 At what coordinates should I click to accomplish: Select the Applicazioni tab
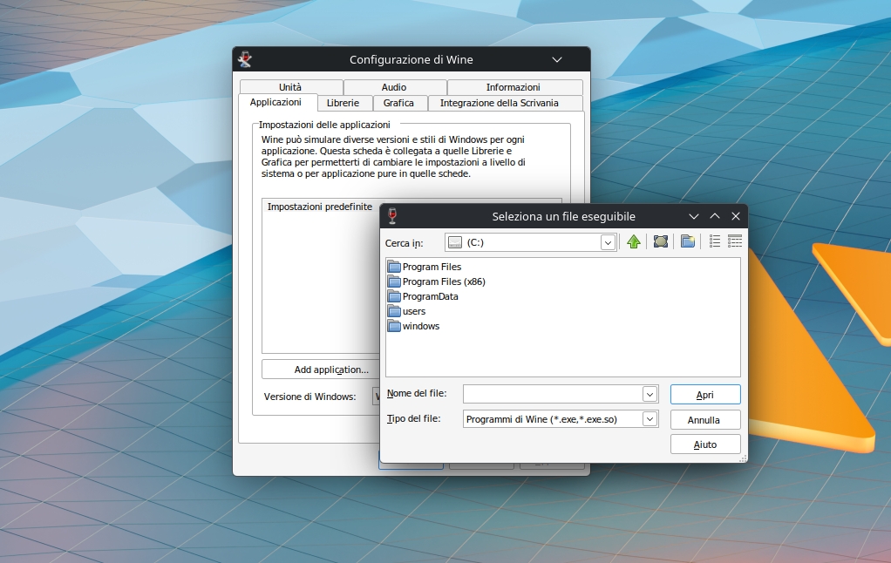coord(276,102)
